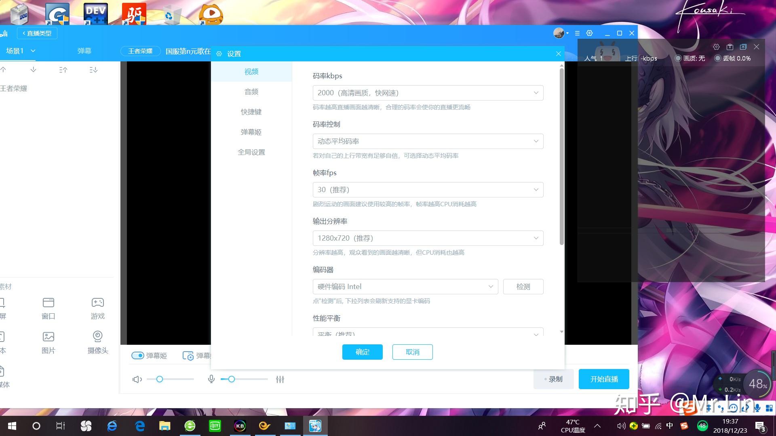Select the 全局设置 tab
Image resolution: width=776 pixels, height=436 pixels.
251,152
